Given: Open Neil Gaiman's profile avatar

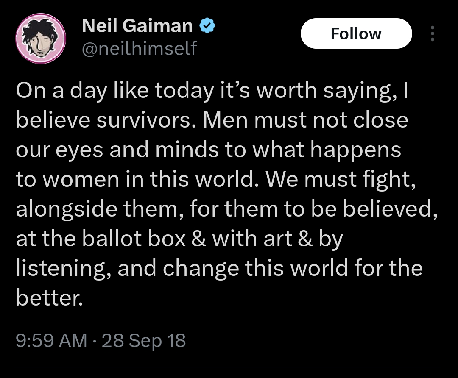Looking at the screenshot, I should [40, 39].
